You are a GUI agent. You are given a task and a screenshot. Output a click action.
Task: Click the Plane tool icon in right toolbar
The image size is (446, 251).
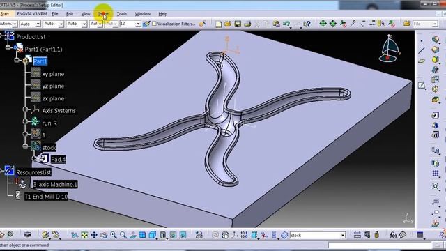(422, 61)
